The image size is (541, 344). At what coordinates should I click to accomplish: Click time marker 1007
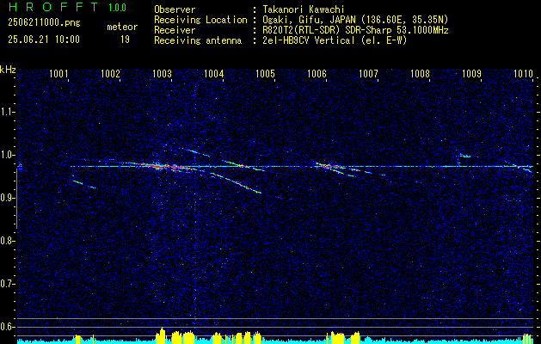pyautogui.click(x=368, y=73)
